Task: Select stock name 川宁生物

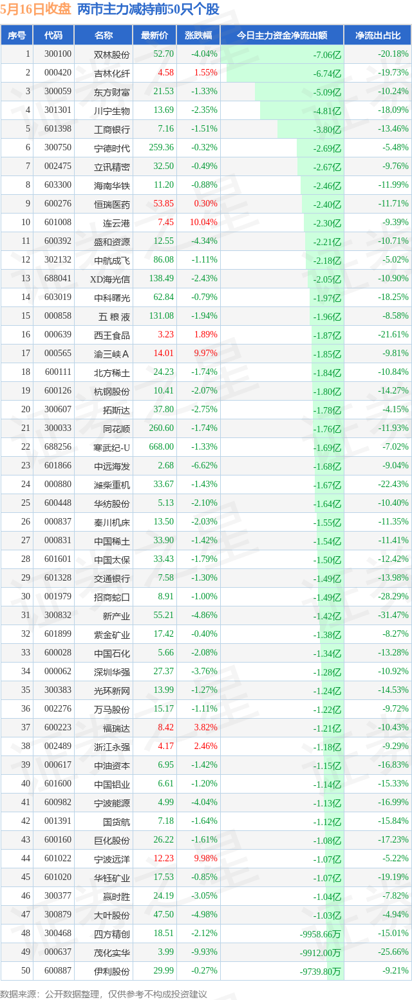Action: (112, 110)
